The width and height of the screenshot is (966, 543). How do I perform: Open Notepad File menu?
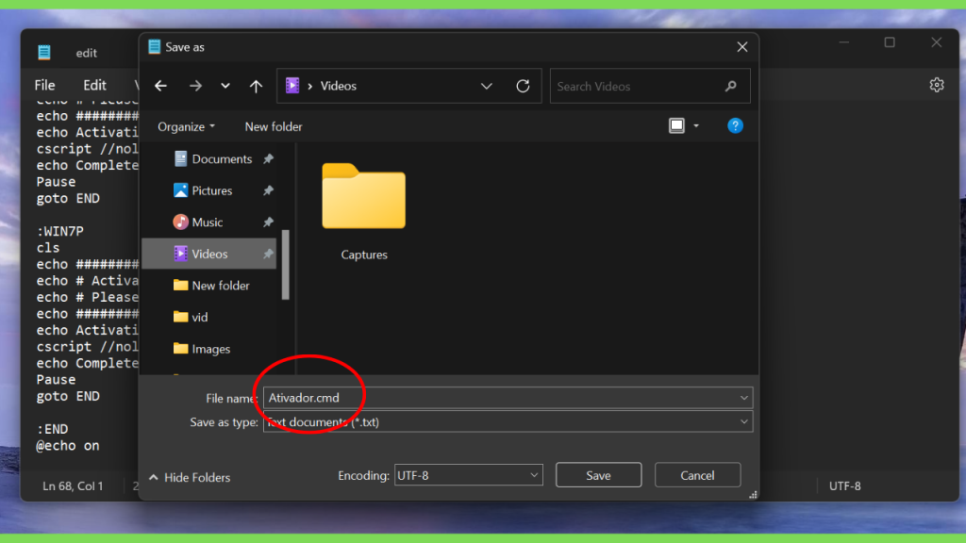point(44,85)
